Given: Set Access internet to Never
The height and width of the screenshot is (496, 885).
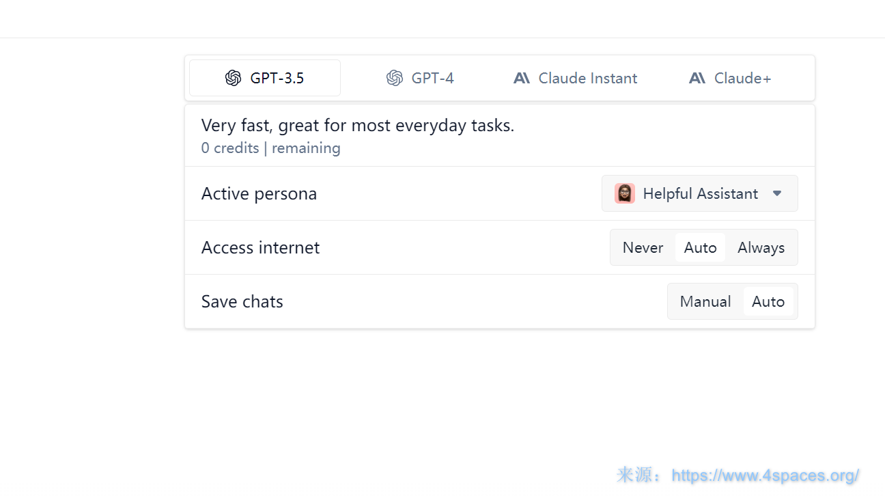Looking at the screenshot, I should pos(643,247).
